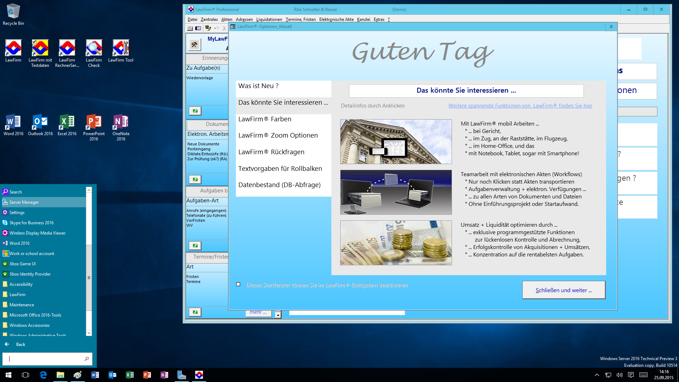Viewport: 679px width, 382px height.
Task: Expand Microsoft Office 2016-Tools folder
Action: point(35,315)
